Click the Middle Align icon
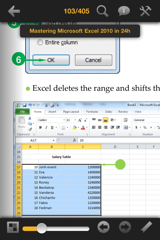The image size is (160, 240). [x=100, y=120]
